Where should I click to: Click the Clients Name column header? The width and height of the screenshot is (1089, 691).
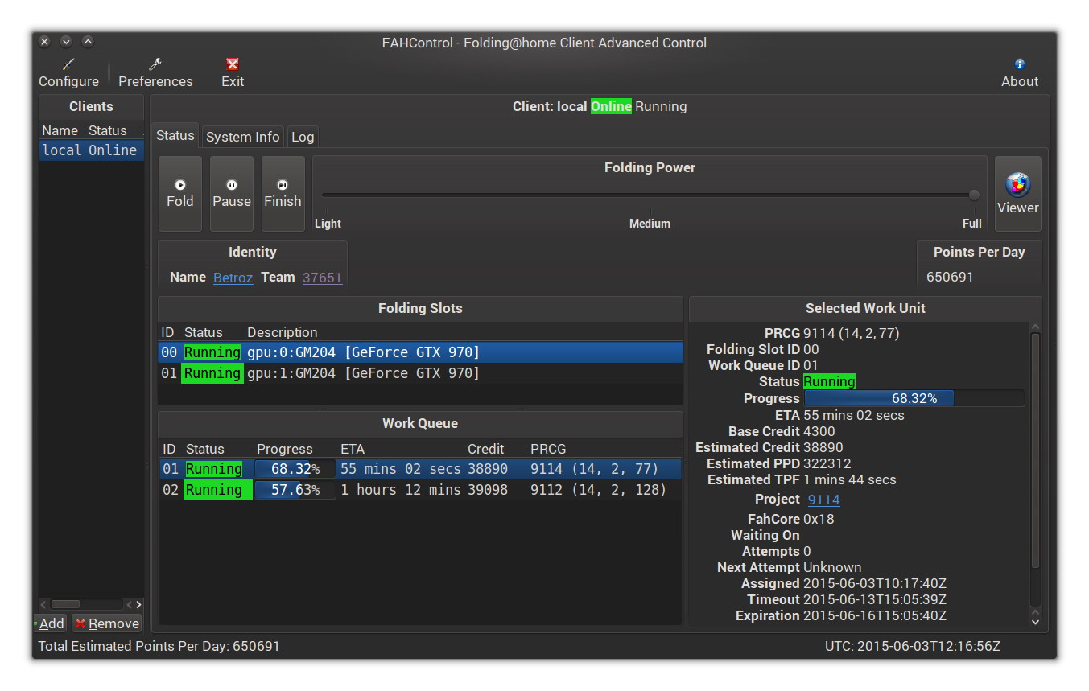pyautogui.click(x=60, y=130)
